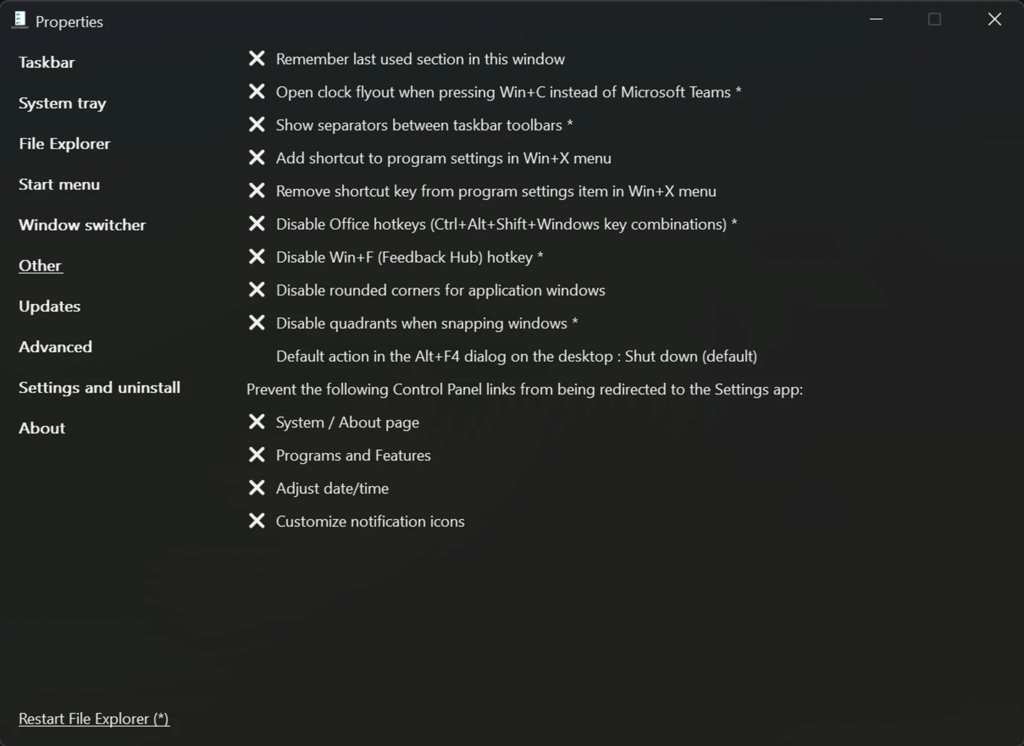This screenshot has width=1024, height=746.
Task: Open the Taskbar section
Action: point(47,62)
